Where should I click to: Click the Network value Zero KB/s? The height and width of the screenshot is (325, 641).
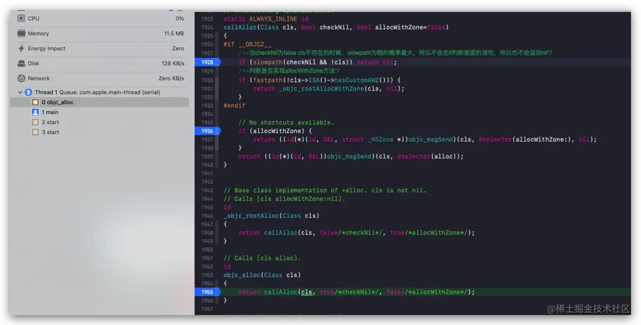(x=171, y=79)
